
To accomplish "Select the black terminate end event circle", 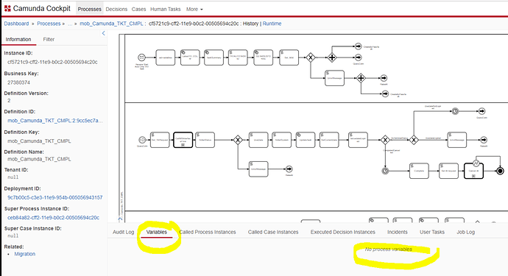I will [500, 171].
